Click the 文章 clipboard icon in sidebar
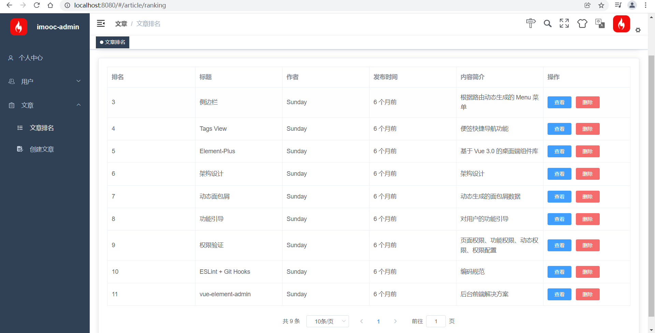This screenshot has height=333, width=655. click(x=12, y=105)
